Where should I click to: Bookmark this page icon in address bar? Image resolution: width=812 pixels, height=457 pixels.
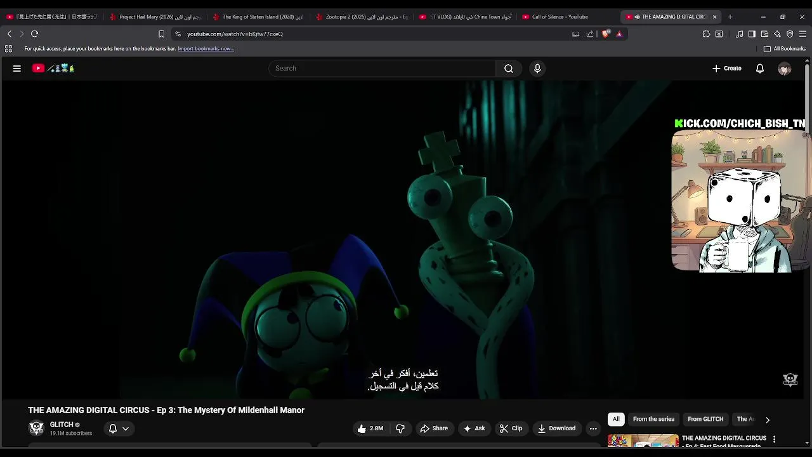(x=161, y=34)
